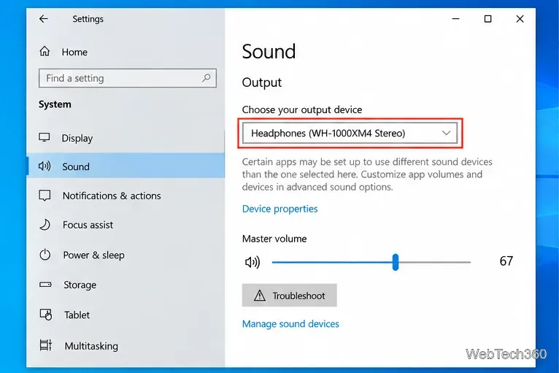Open Focus assist settings
The width and height of the screenshot is (559, 373).
pos(126,225)
